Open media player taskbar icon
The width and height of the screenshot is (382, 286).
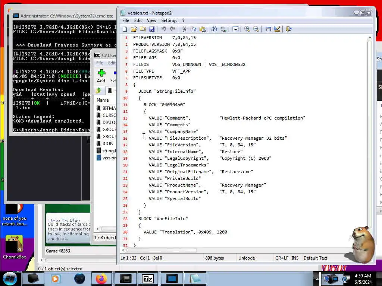click(55, 279)
